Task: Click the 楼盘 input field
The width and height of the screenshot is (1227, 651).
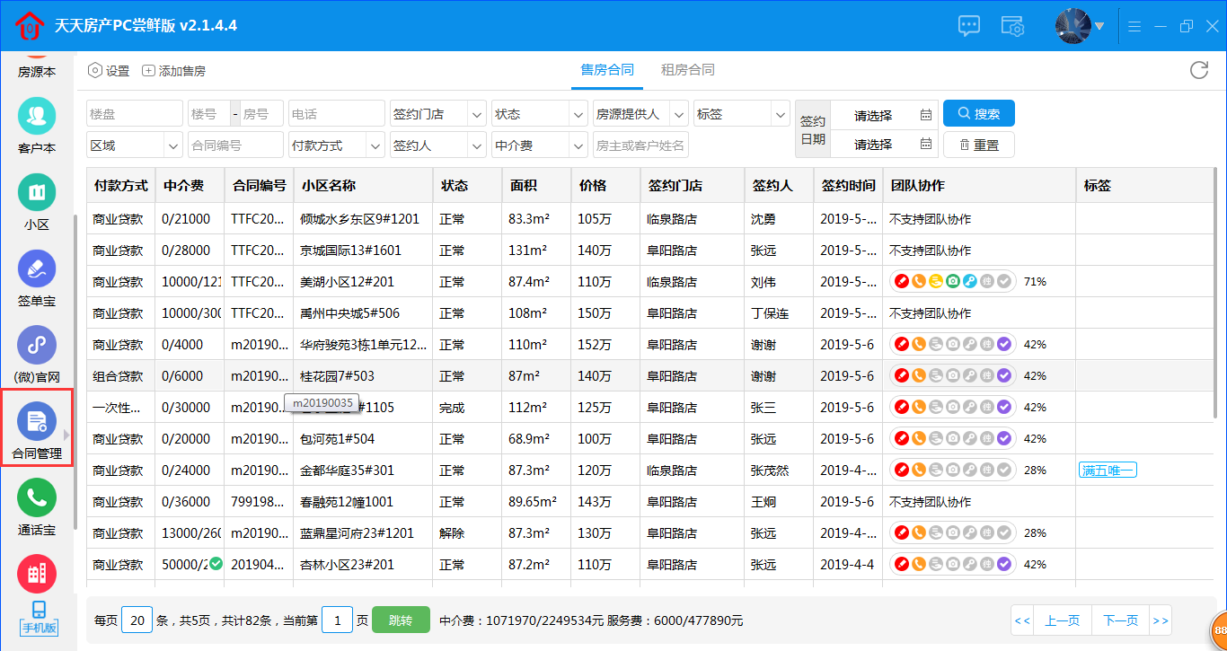Action: point(135,114)
